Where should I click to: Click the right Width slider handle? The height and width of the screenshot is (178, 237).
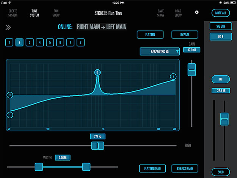click(86, 167)
